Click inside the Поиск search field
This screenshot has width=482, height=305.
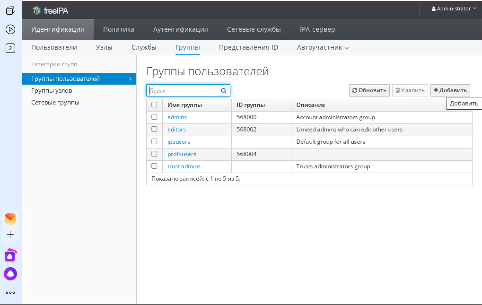pos(184,90)
